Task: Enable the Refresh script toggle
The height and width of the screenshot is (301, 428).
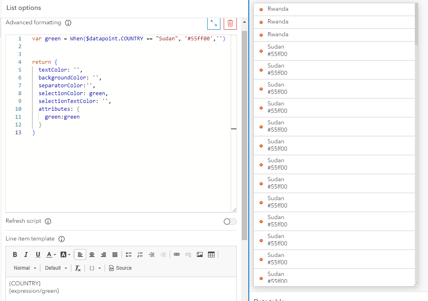Action: tap(230, 222)
